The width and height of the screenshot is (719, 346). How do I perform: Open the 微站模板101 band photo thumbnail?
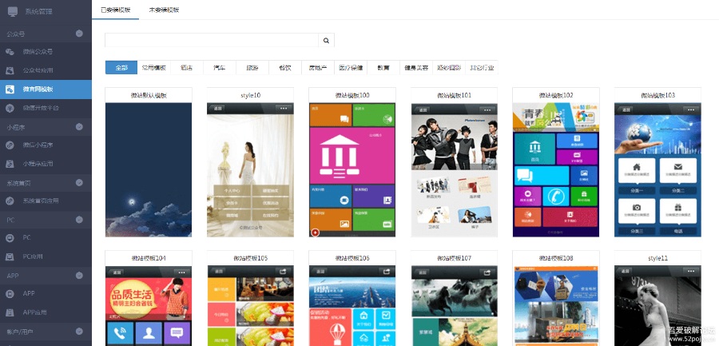[454, 169]
